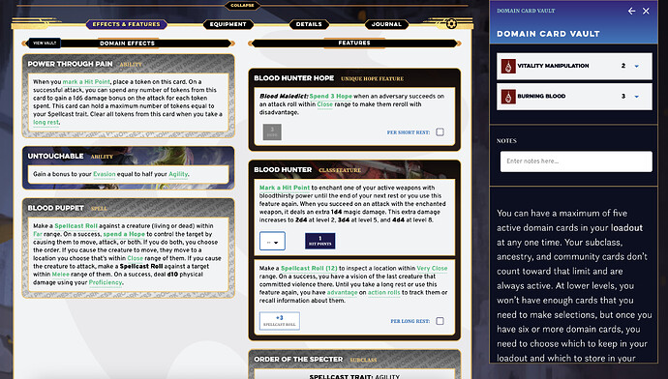668x379 pixels.
Task: Expand the Burning Blood card chevron
Action: 636,97
